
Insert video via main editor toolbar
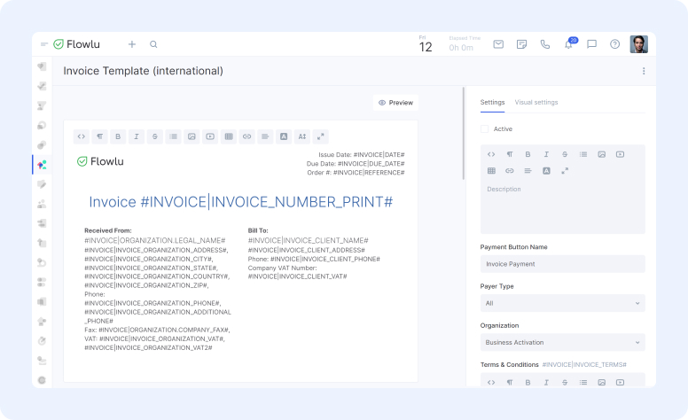pyautogui.click(x=210, y=136)
